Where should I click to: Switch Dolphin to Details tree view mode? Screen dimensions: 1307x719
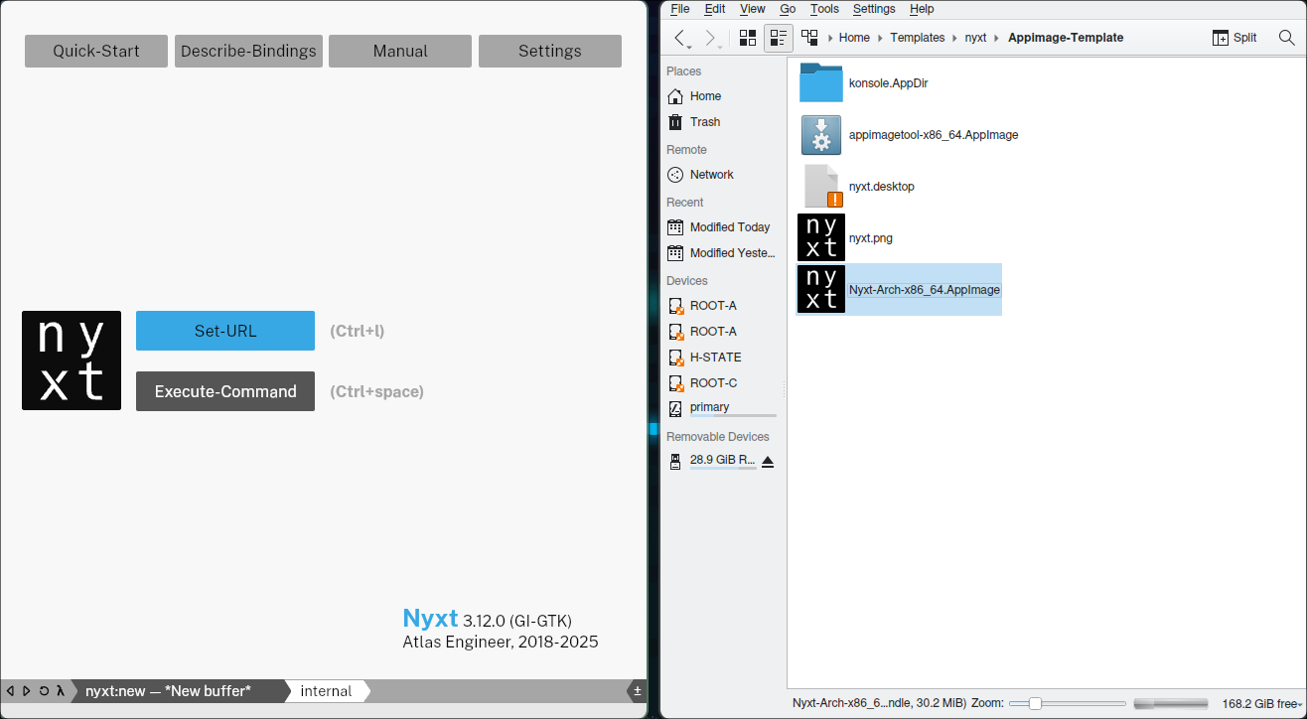[x=809, y=38]
